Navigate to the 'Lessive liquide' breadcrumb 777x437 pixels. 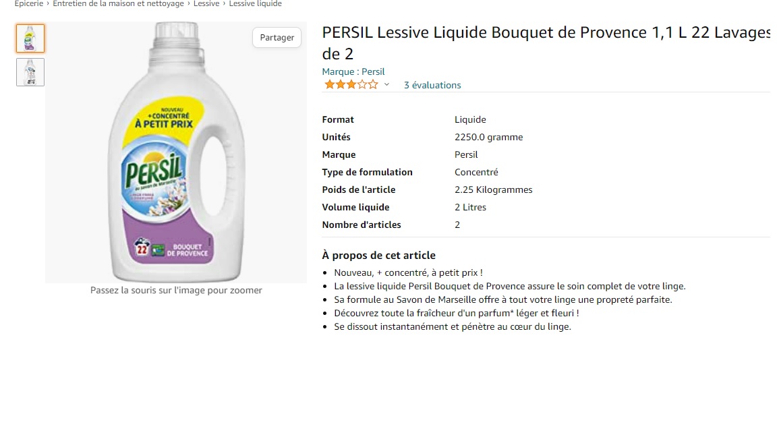click(x=256, y=3)
